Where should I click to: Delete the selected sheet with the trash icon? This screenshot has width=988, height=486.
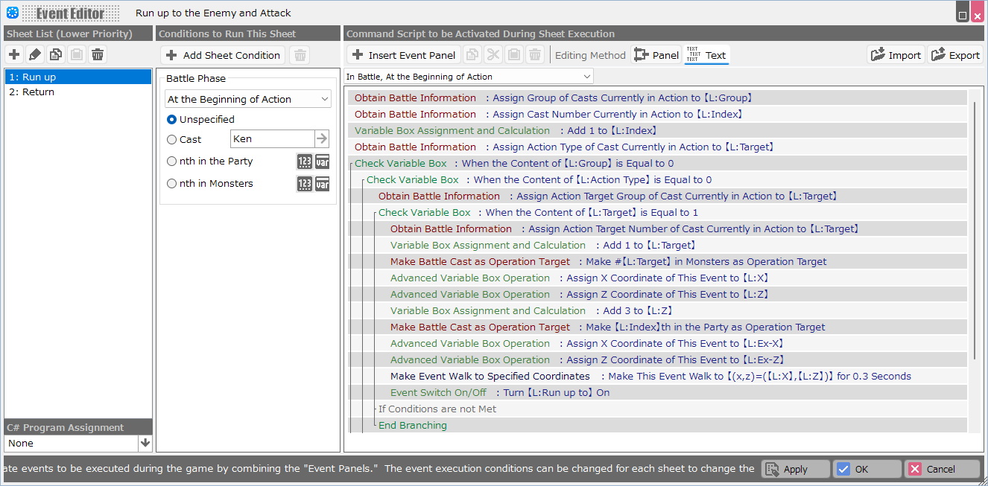pos(98,54)
